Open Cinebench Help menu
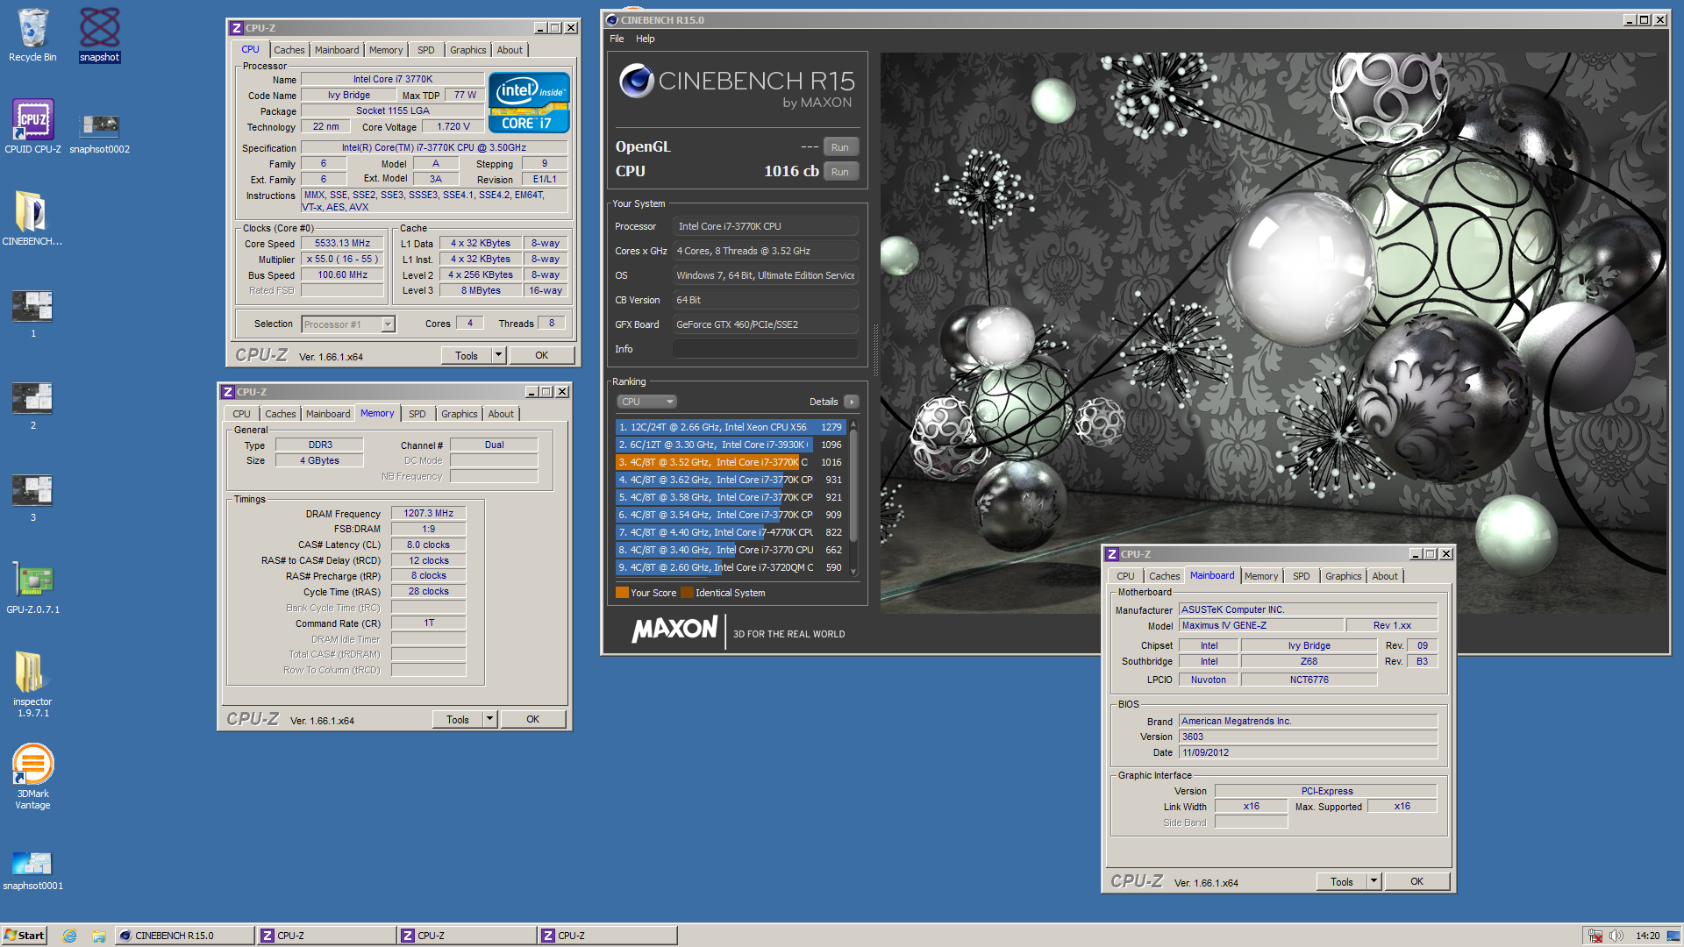The image size is (1684, 947). [x=645, y=39]
